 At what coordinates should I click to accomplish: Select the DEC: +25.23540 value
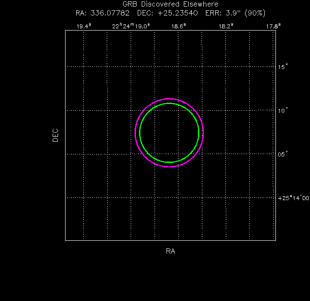[167, 13]
